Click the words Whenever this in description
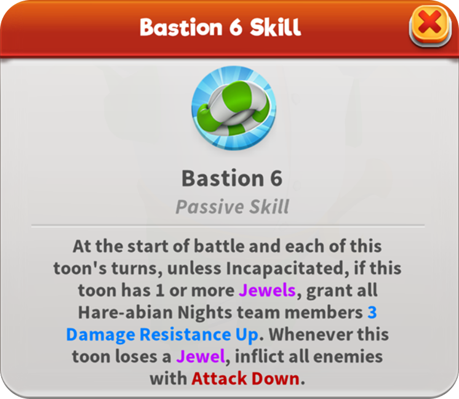This screenshot has width=459, height=399. (329, 334)
